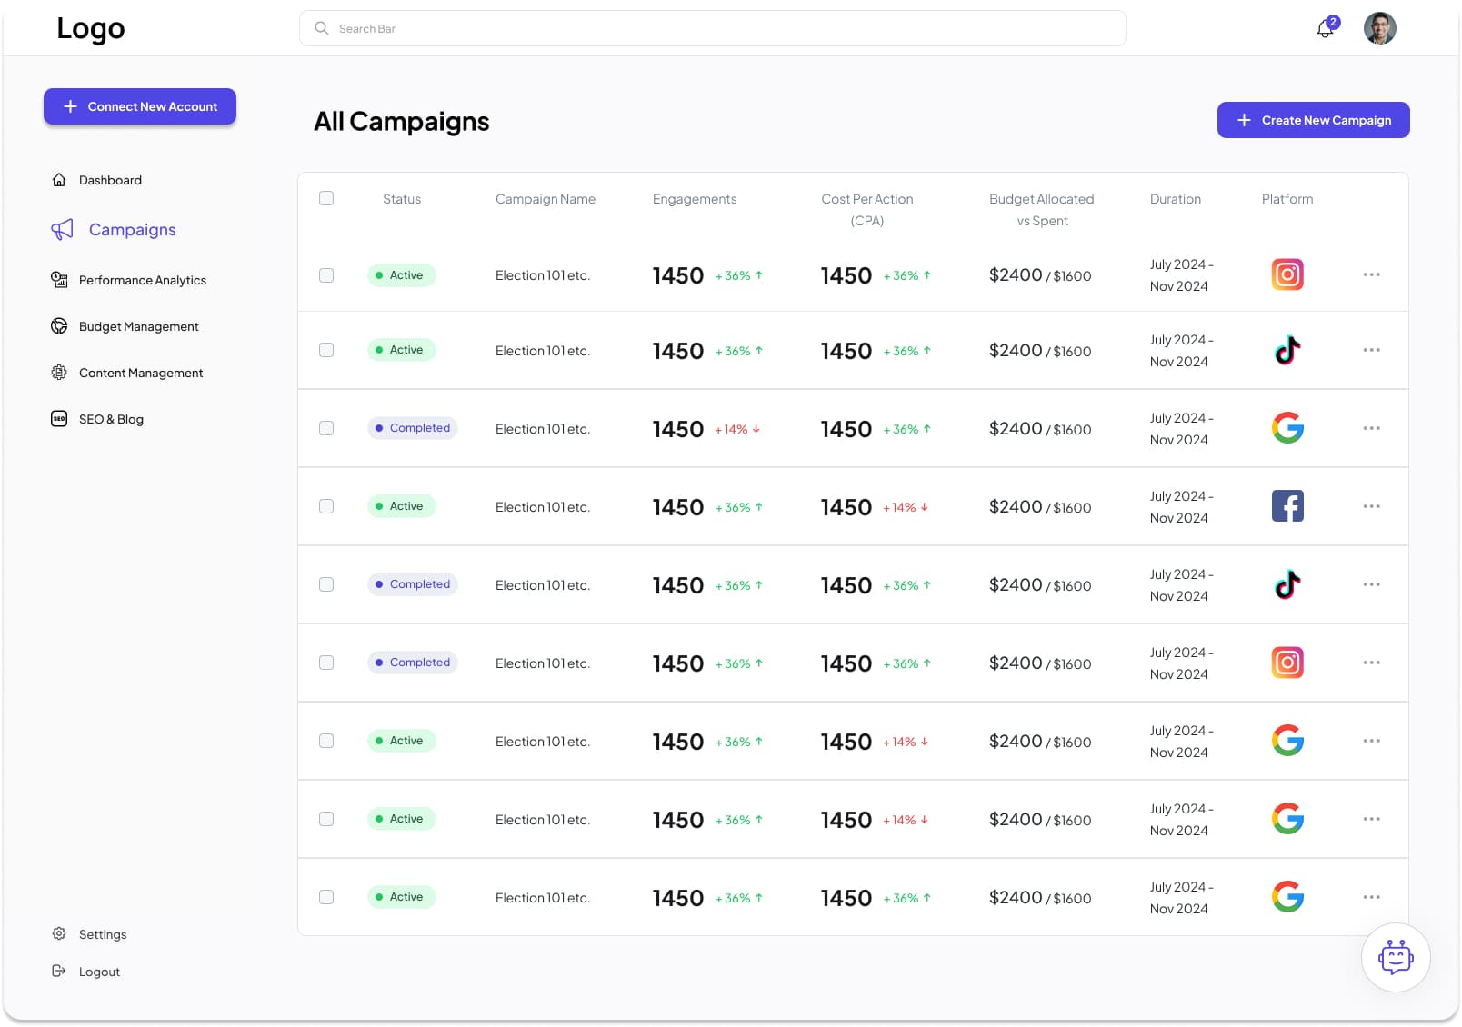The width and height of the screenshot is (1462, 1027).
Task: Open options menu for the Facebook campaign row
Action: point(1371,506)
